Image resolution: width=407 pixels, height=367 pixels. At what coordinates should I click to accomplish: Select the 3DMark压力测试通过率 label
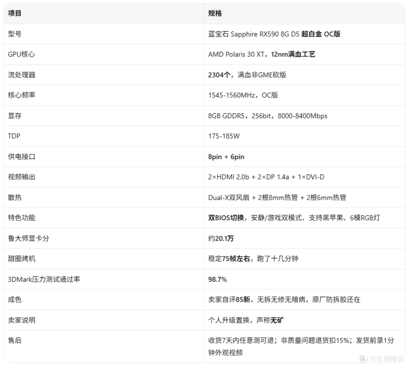[44, 279]
